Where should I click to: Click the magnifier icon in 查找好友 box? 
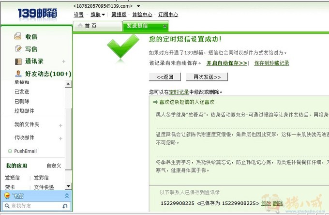point(7,206)
